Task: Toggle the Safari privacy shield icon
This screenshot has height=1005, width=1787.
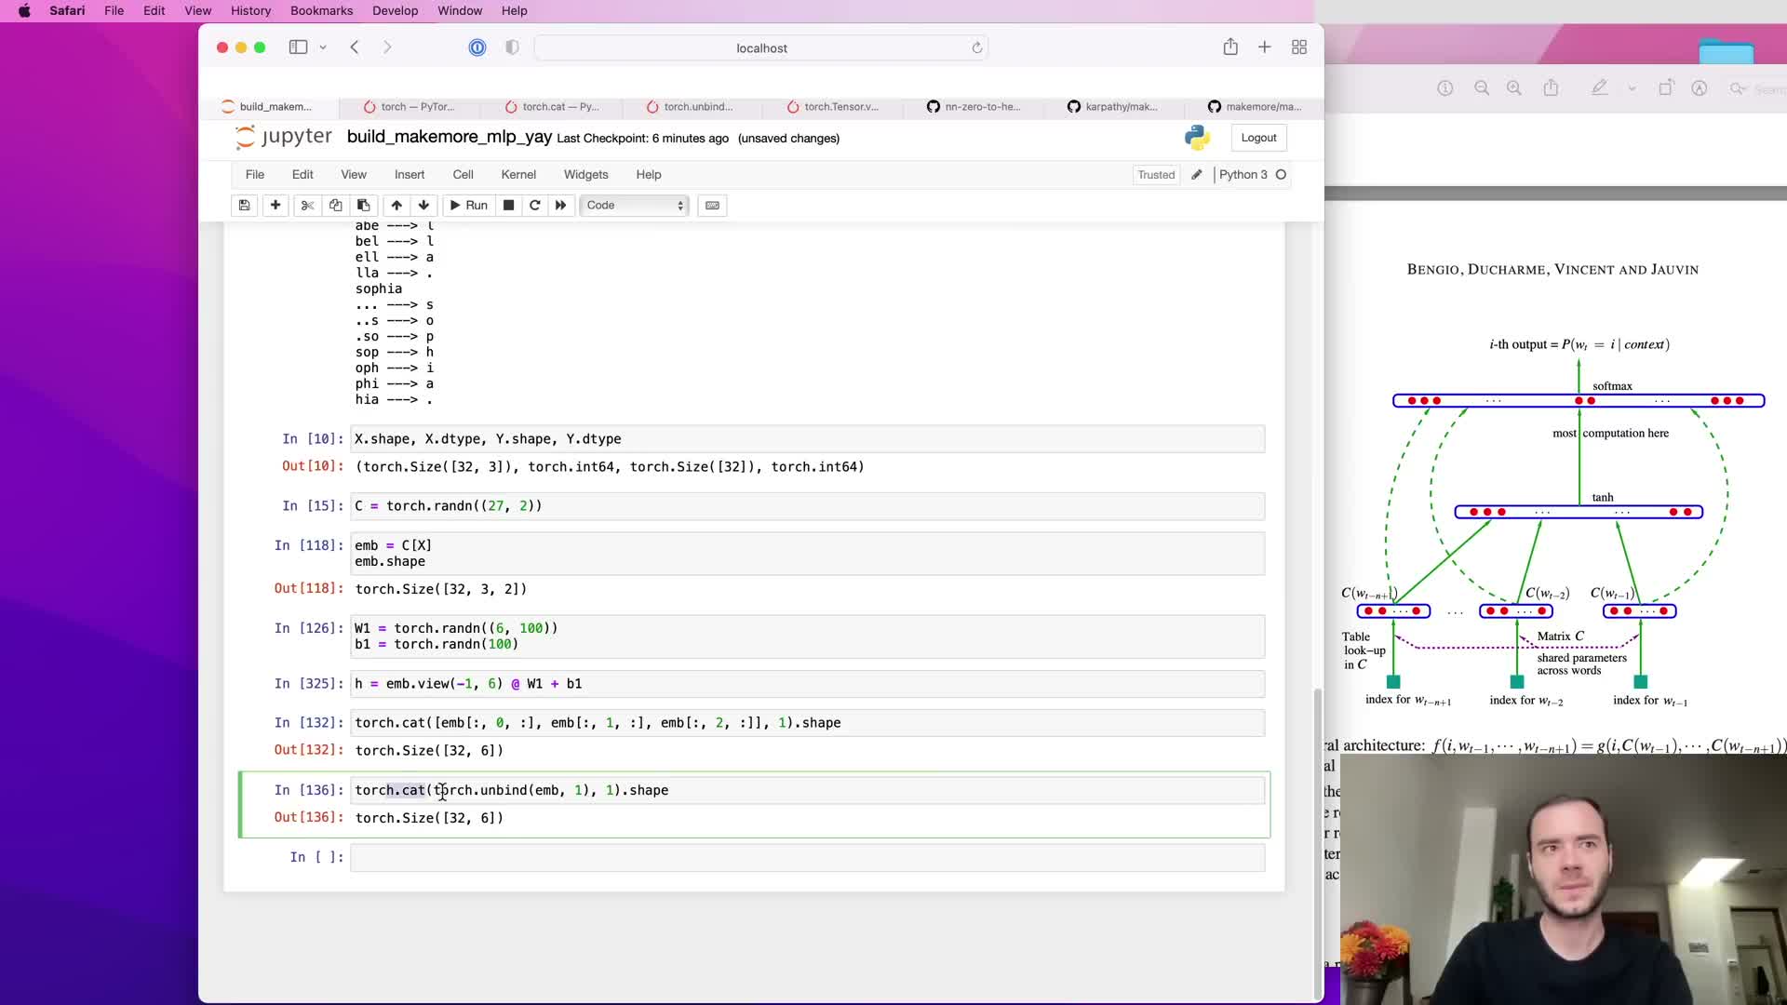Action: (512, 47)
